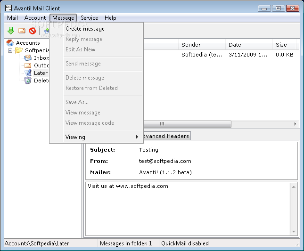Choose Delete message menu entry
Screen dimensions: 304x251
pyautogui.click(x=96, y=78)
